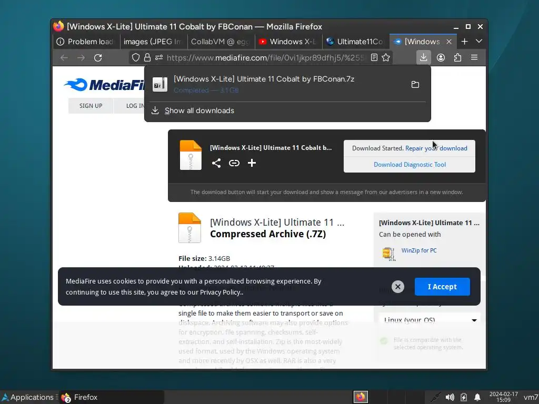The image size is (539, 404).
Task: Toggle reader view icon
Action: tap(374, 57)
